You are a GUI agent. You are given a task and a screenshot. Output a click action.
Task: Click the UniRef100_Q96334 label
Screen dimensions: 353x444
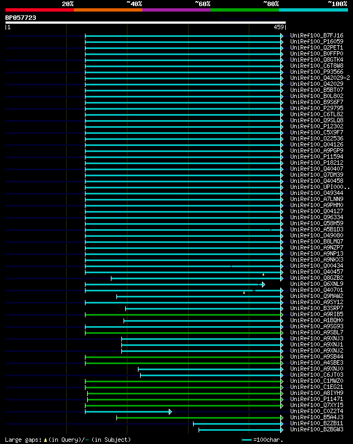(317, 217)
